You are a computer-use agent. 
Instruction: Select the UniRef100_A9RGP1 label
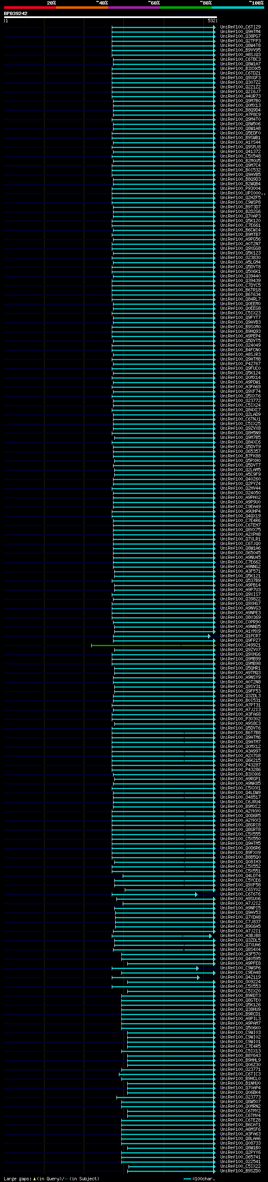coord(240,779)
